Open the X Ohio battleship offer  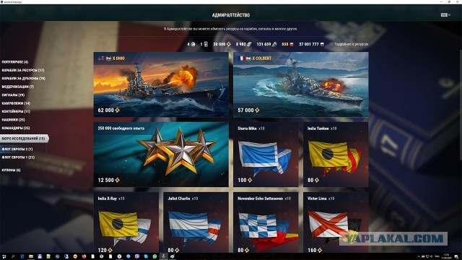(161, 84)
